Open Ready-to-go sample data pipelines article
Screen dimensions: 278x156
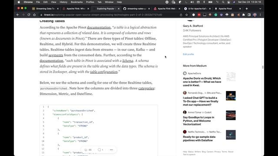(x=199, y=139)
